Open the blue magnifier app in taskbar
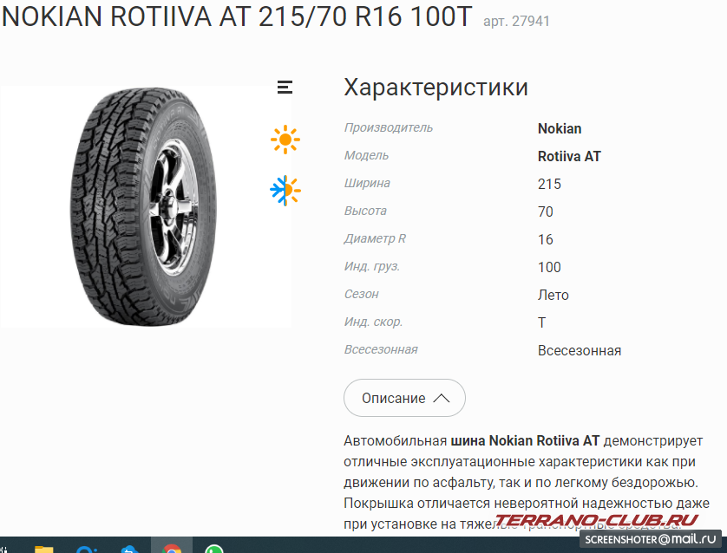 pos(87,550)
